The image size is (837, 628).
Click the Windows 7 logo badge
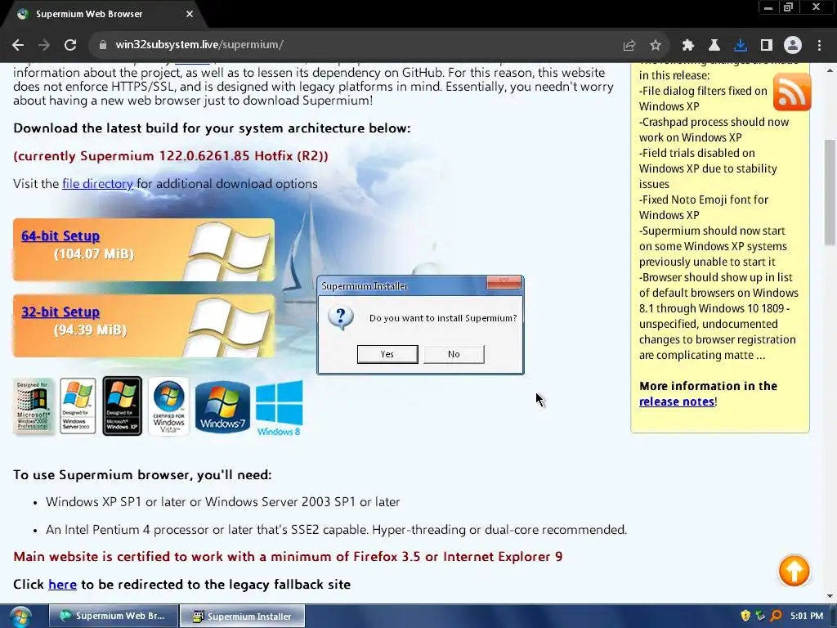(222, 407)
